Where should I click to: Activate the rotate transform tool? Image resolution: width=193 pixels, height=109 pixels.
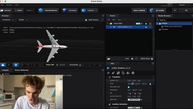[x=22, y=65]
